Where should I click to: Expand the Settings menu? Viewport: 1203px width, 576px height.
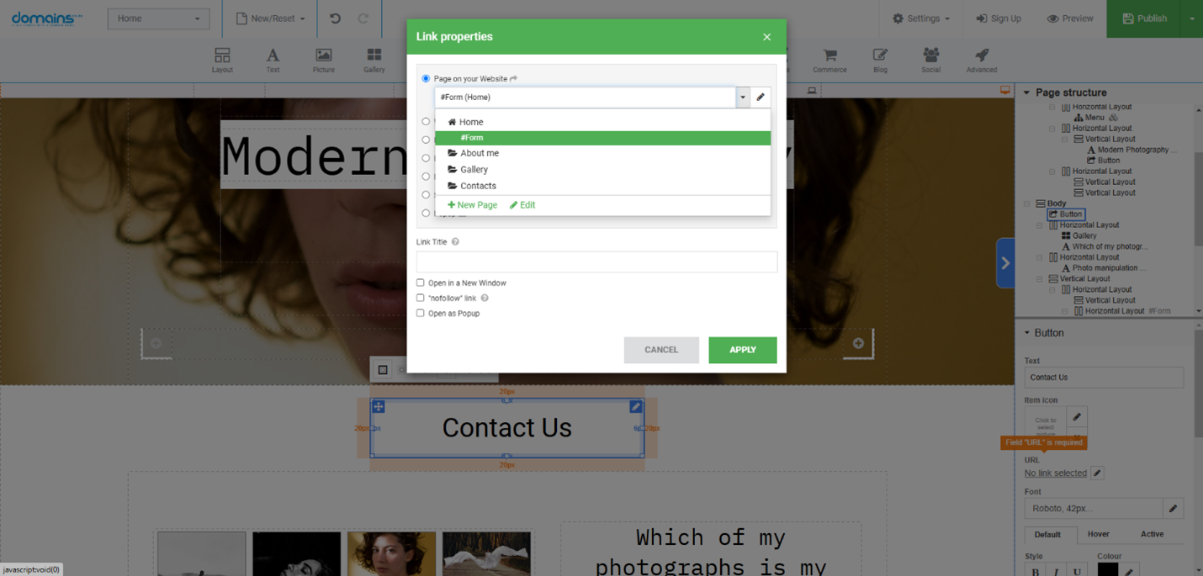coord(921,18)
